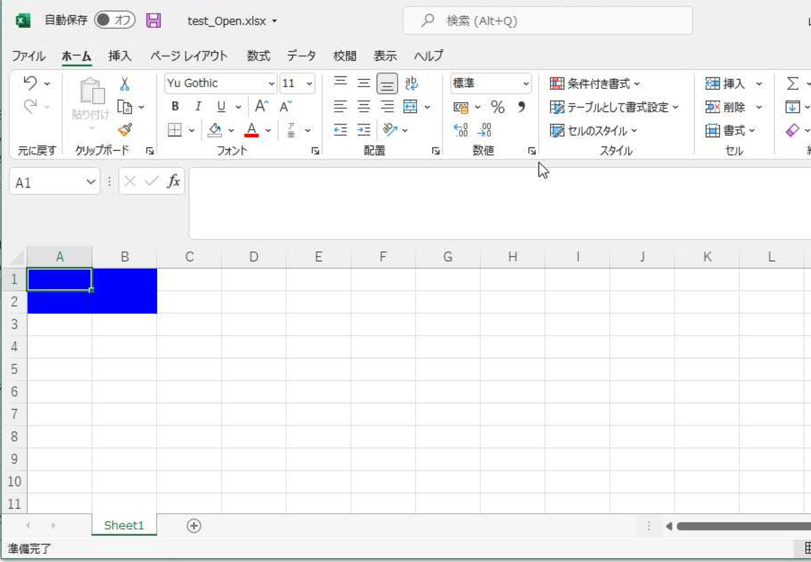
Task: Switch to the 表示 tab
Action: (x=385, y=56)
